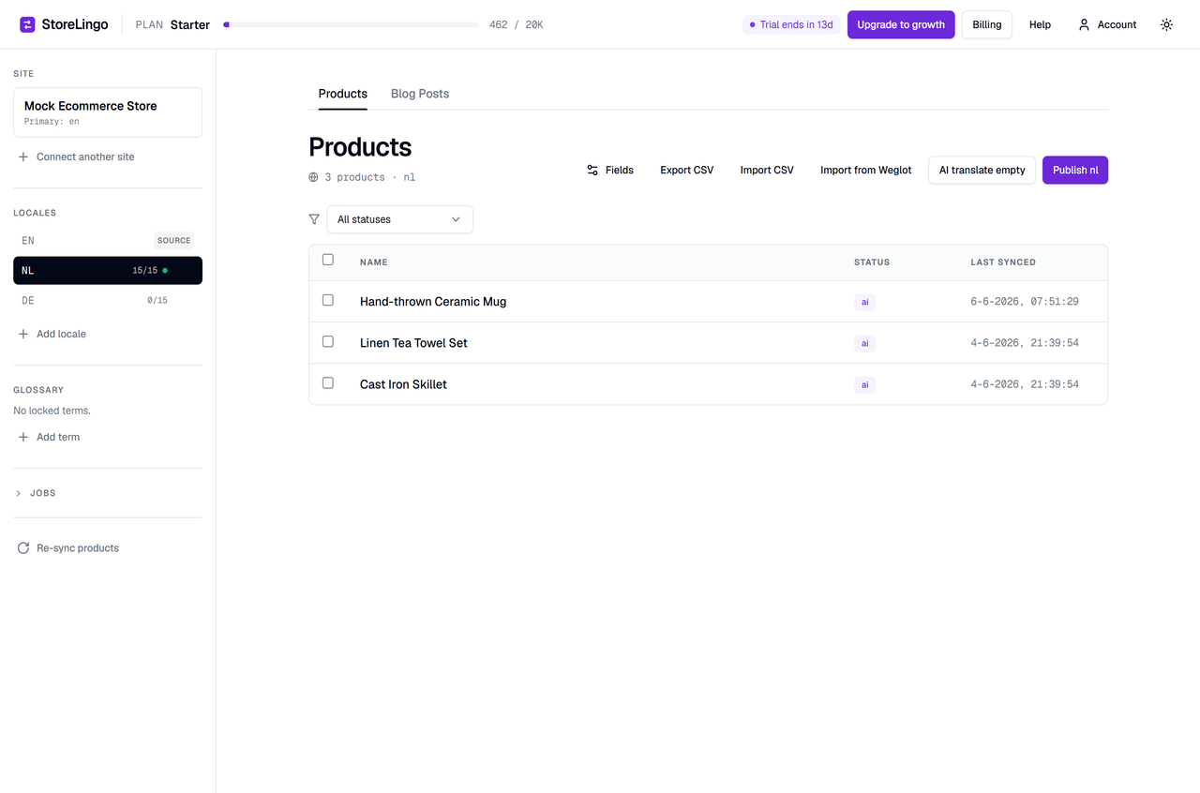Viewport: 1200px width, 793px height.
Task: Click the plus icon beside Add term
Action: click(x=23, y=437)
